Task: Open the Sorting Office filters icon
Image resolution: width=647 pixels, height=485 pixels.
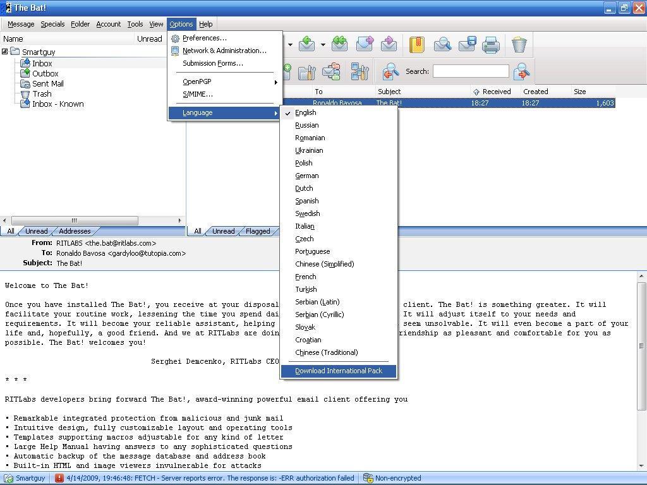Action: (331, 72)
